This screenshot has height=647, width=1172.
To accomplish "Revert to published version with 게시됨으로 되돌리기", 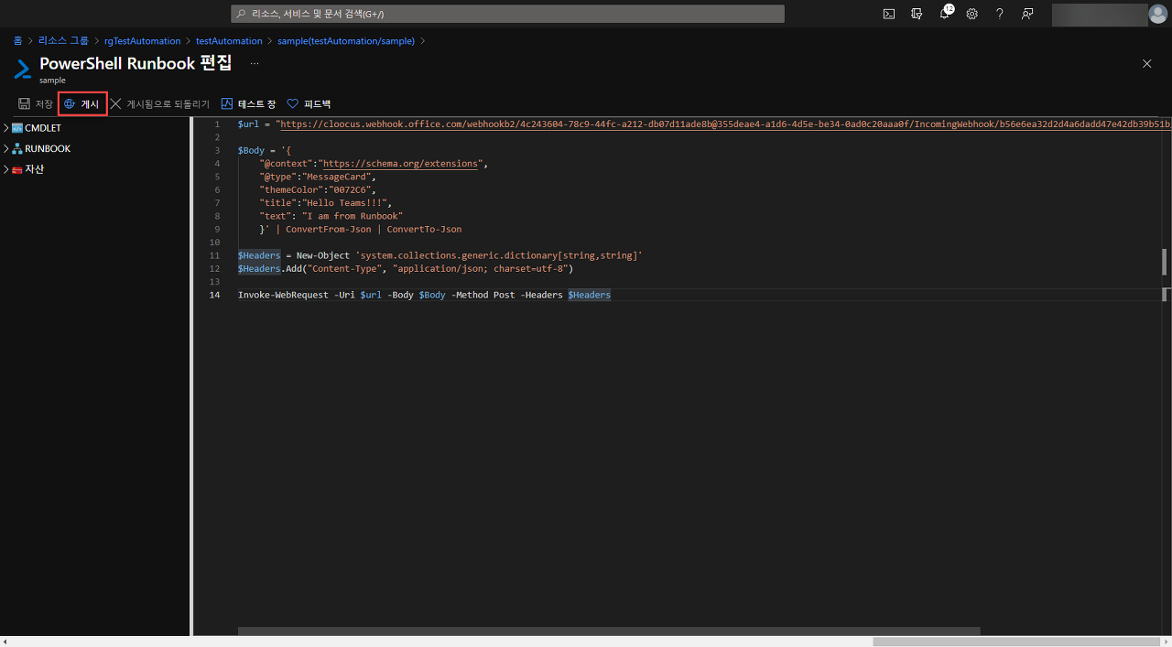I will click(x=159, y=103).
